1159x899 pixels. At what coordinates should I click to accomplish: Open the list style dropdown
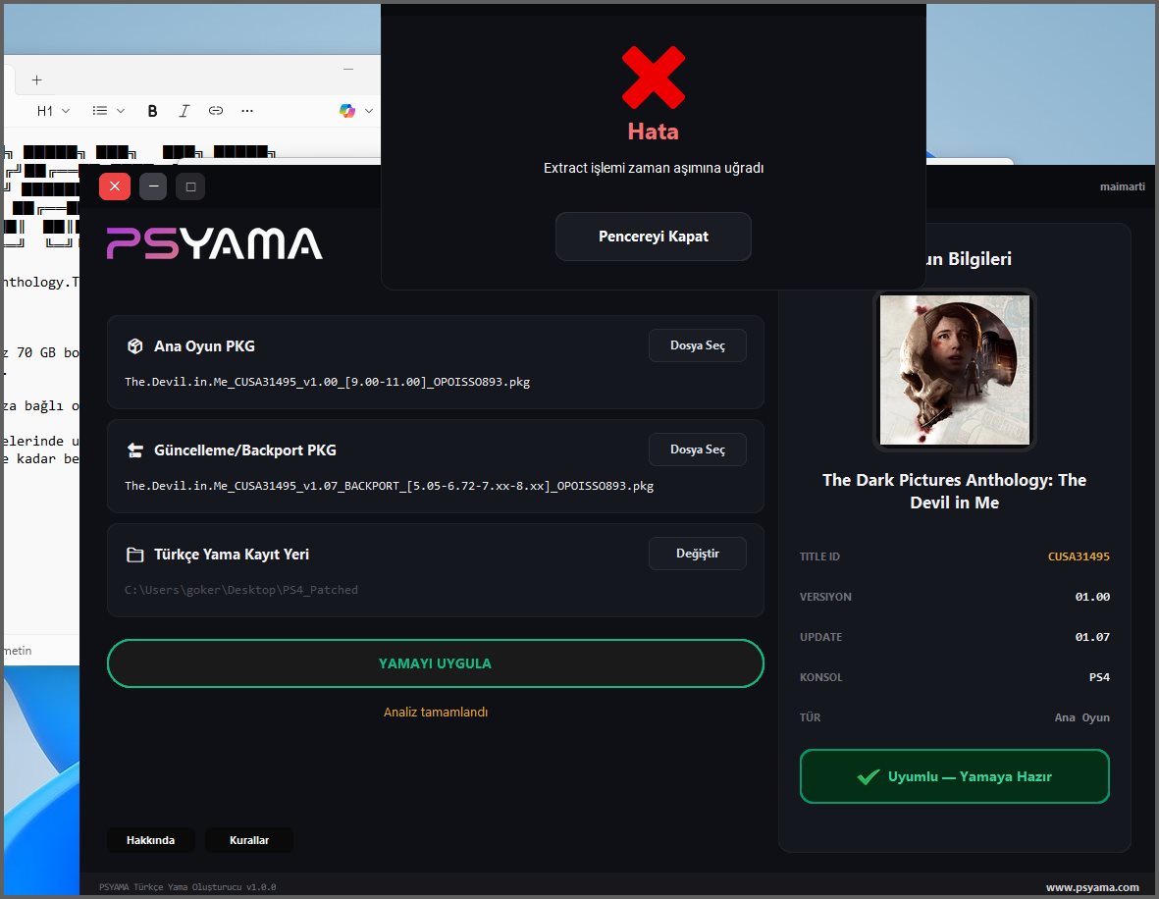pyautogui.click(x=108, y=111)
